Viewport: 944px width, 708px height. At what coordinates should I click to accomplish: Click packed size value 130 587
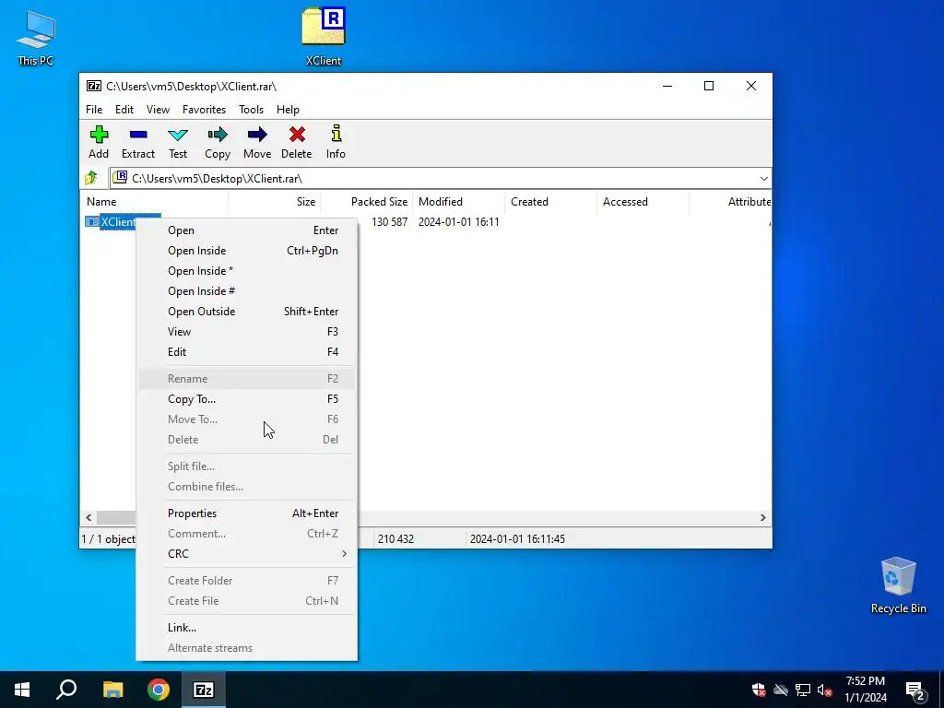click(x=389, y=222)
